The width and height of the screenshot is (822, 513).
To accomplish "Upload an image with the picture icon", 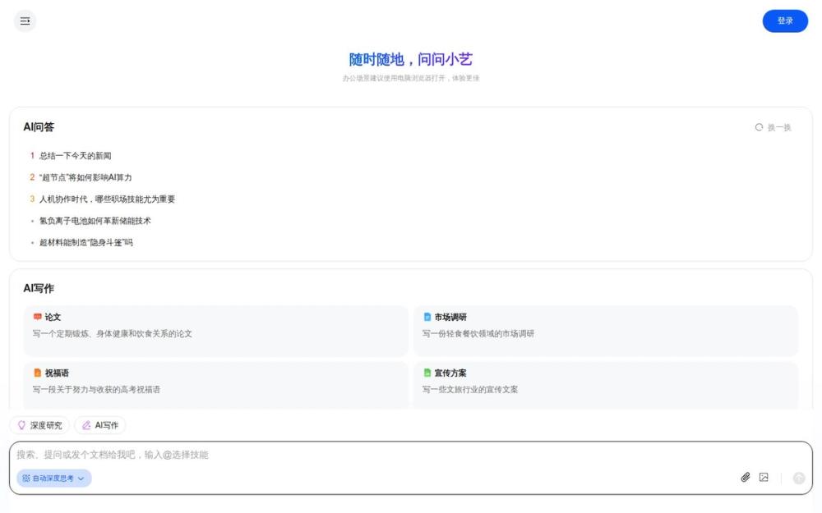I will coord(764,478).
